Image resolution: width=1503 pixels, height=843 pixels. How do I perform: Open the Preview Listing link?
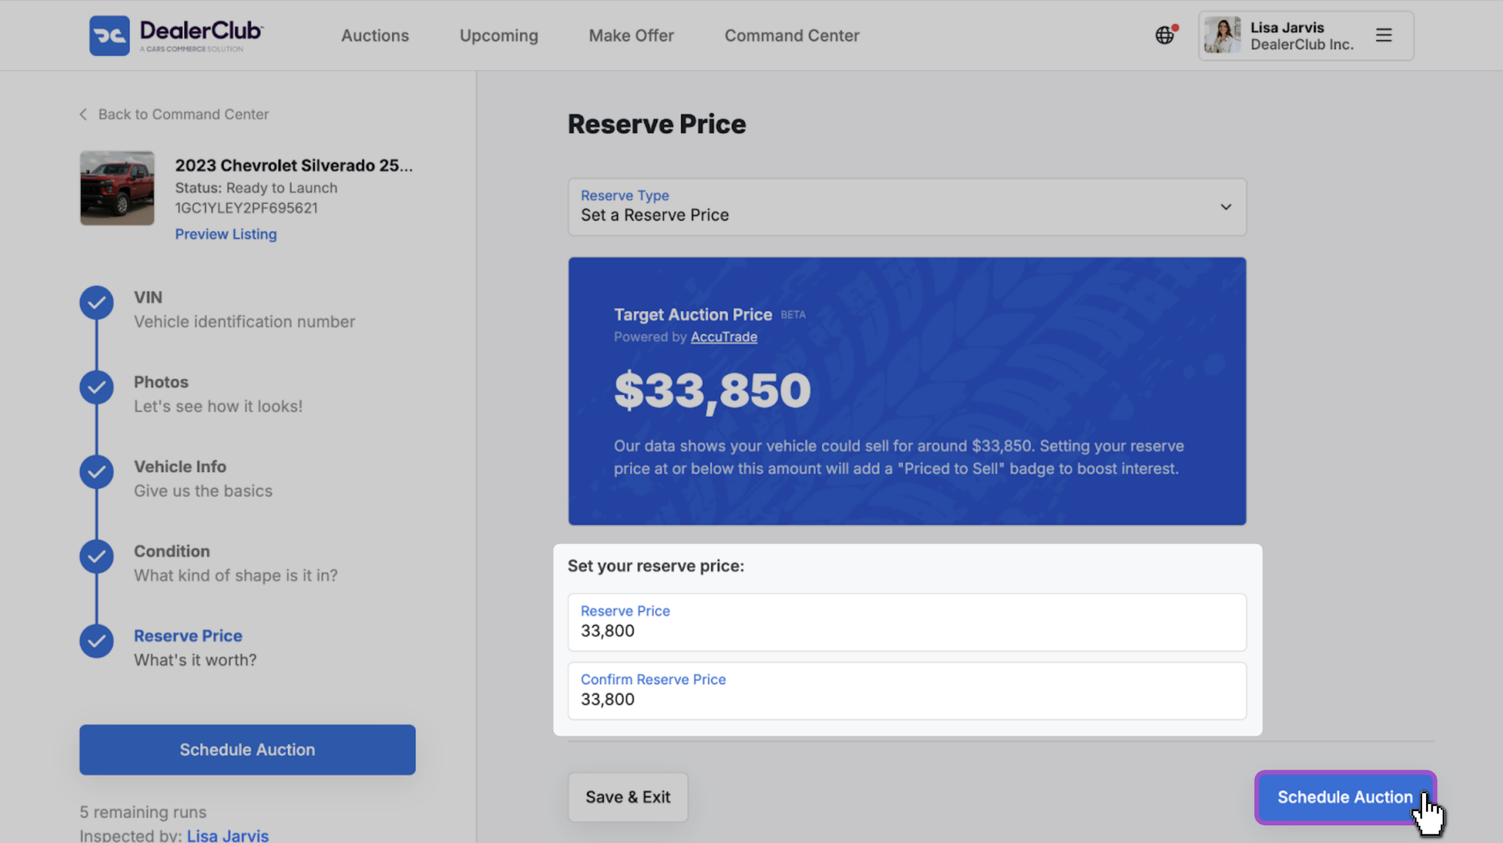tap(225, 234)
